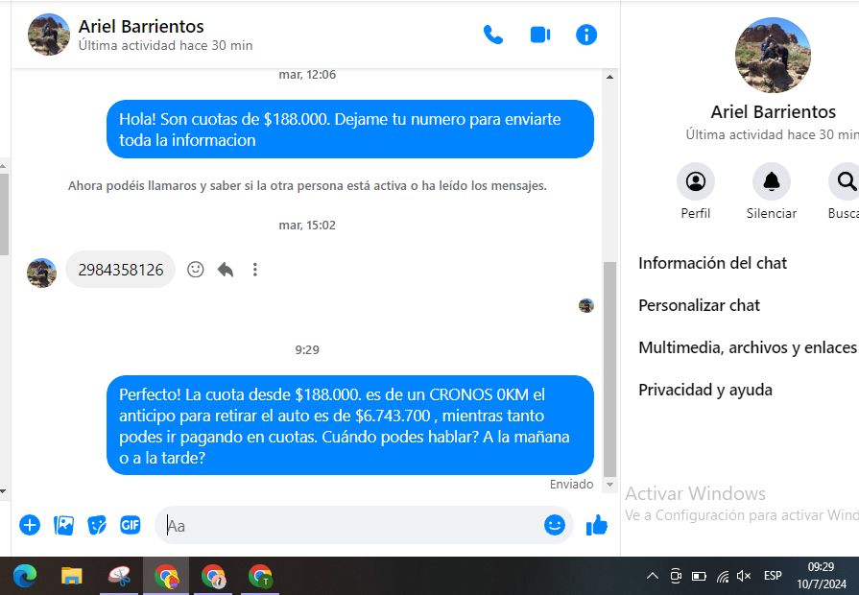This screenshot has width=859, height=595.
Task: Toggle the conversation information panel
Action: tap(585, 36)
